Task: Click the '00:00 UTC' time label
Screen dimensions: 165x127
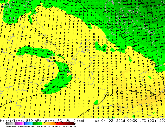Action: (x=136, y=121)
